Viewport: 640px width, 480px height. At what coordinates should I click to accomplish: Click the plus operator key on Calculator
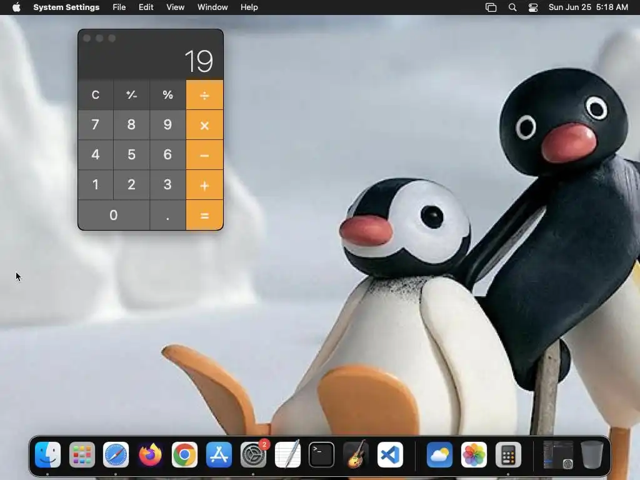[x=204, y=185]
